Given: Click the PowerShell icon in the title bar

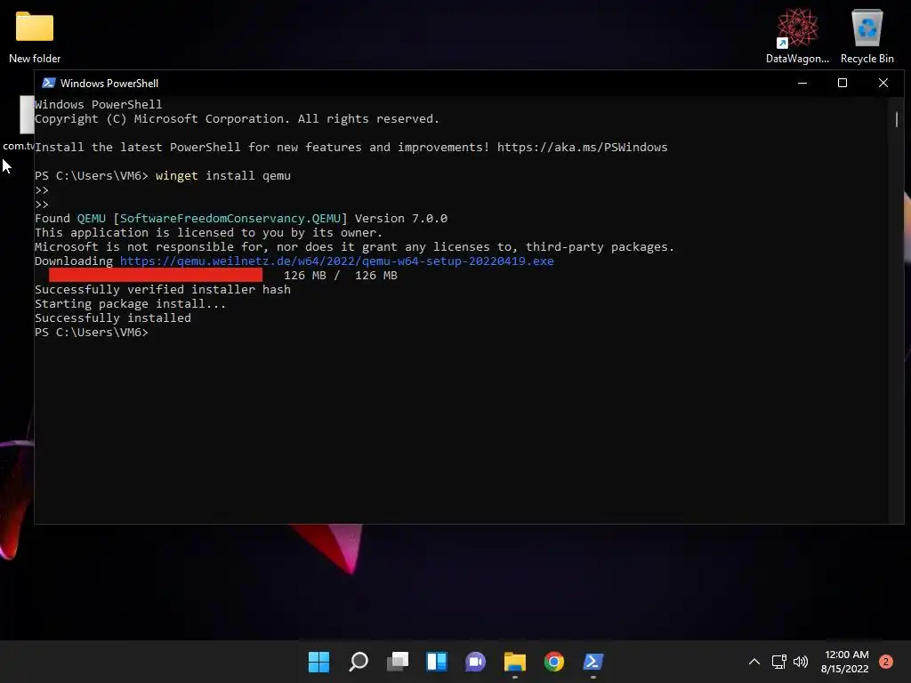Looking at the screenshot, I should point(49,83).
